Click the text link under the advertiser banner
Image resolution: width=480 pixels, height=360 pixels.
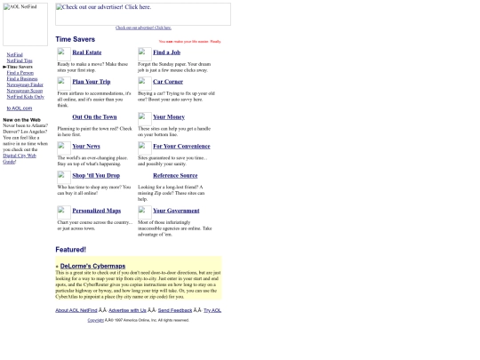[x=143, y=28]
